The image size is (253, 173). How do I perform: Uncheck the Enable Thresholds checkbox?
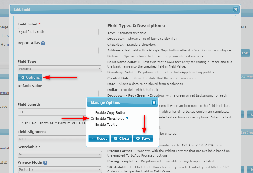[93, 118]
